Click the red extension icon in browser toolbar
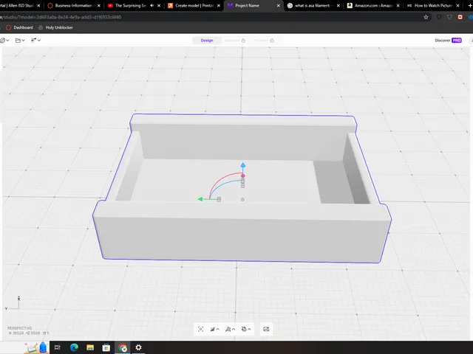Image resolution: width=473 pixels, height=354 pixels. tap(460, 17)
